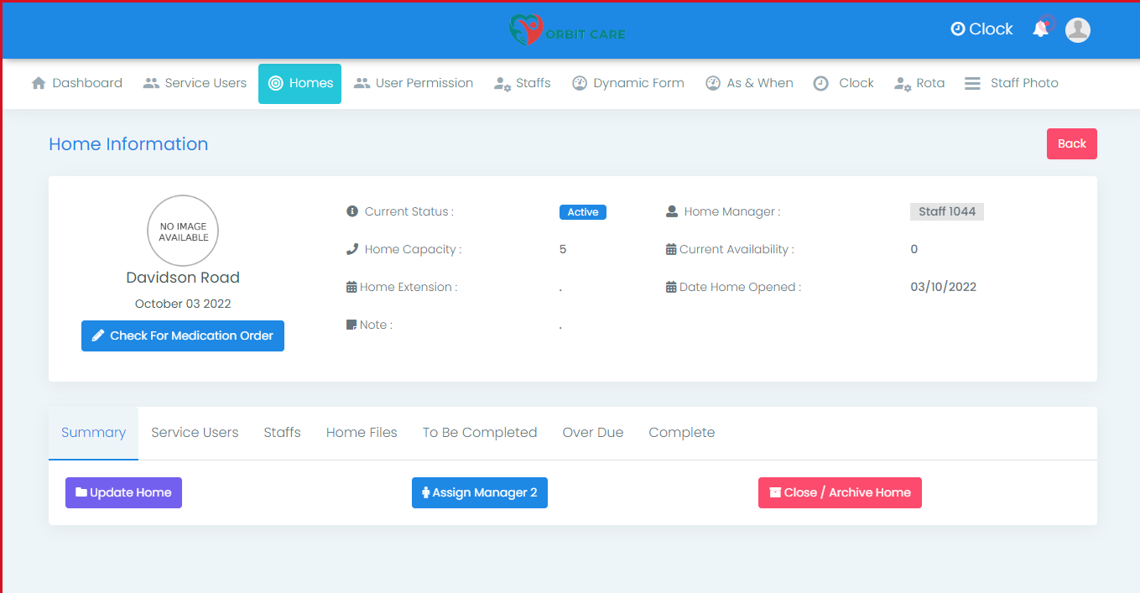Click the Dynamic Form clock-face icon
1140x593 pixels.
point(579,82)
